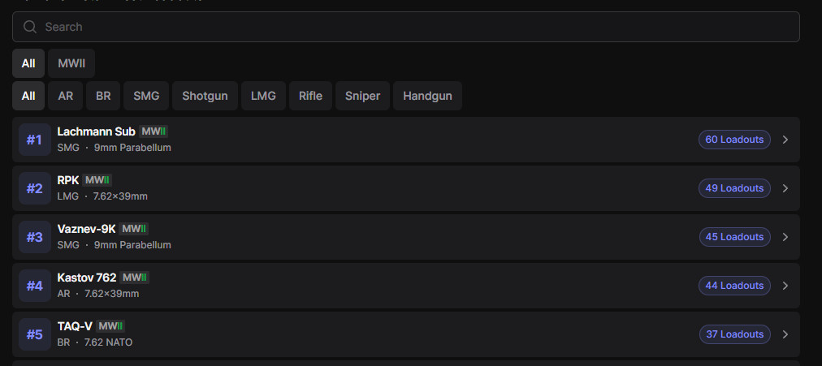
Task: Filter weapons by SMG category
Action: (146, 96)
